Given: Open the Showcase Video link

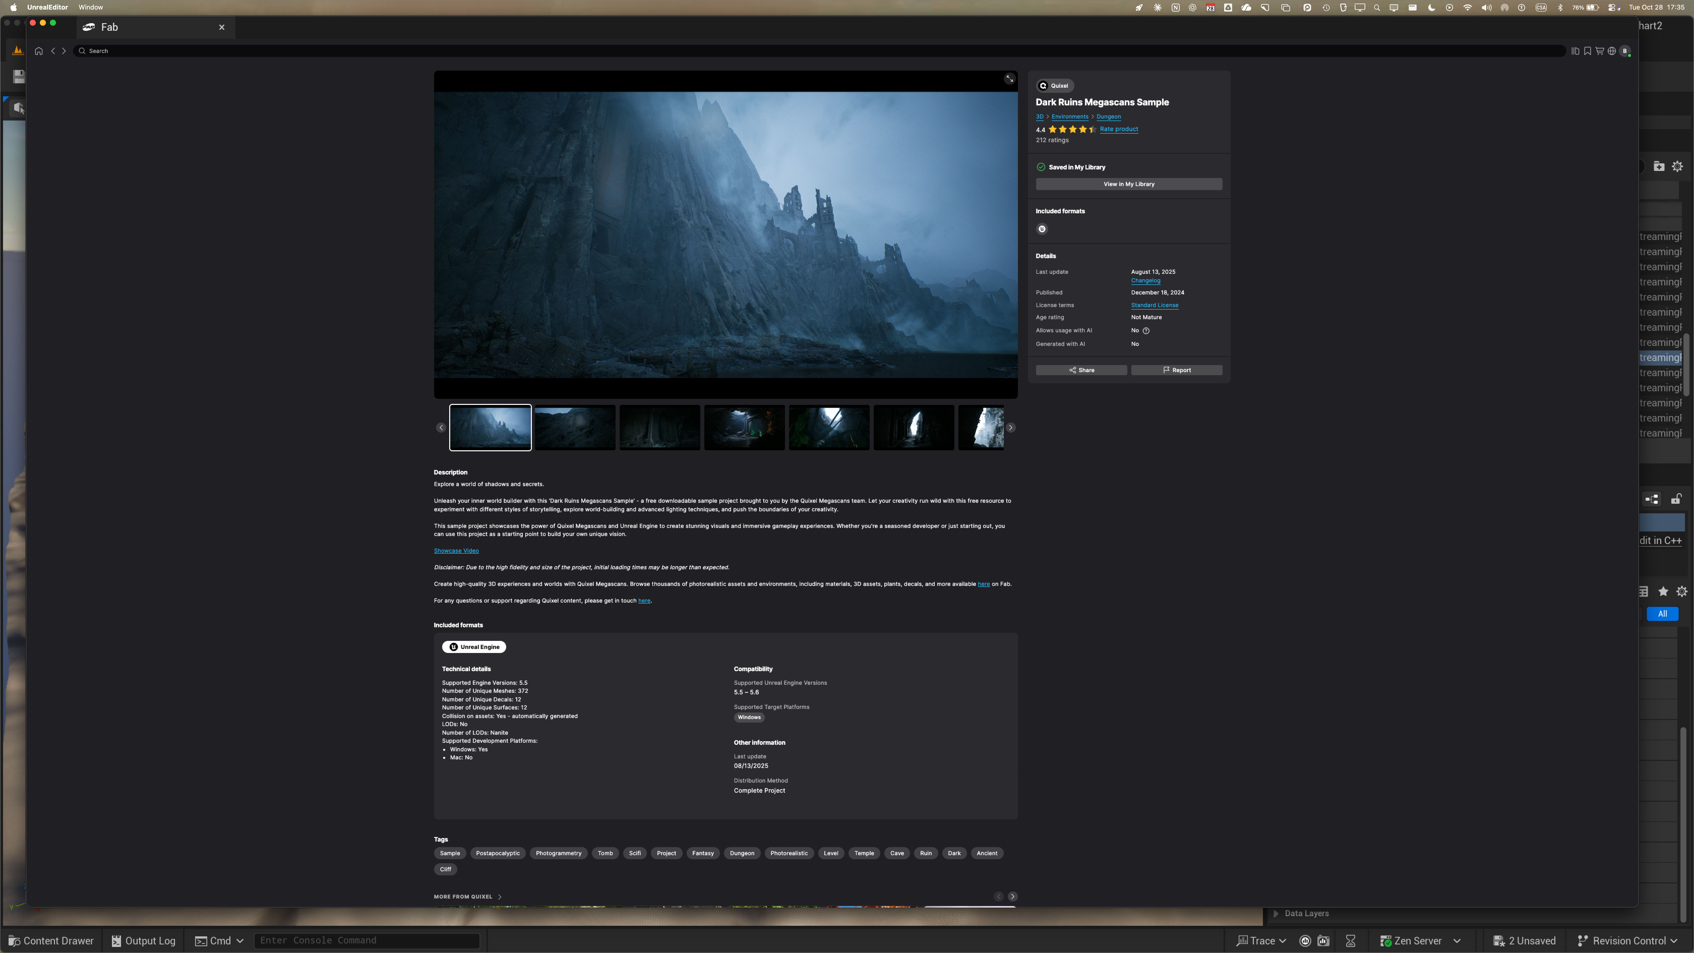Looking at the screenshot, I should point(456,551).
